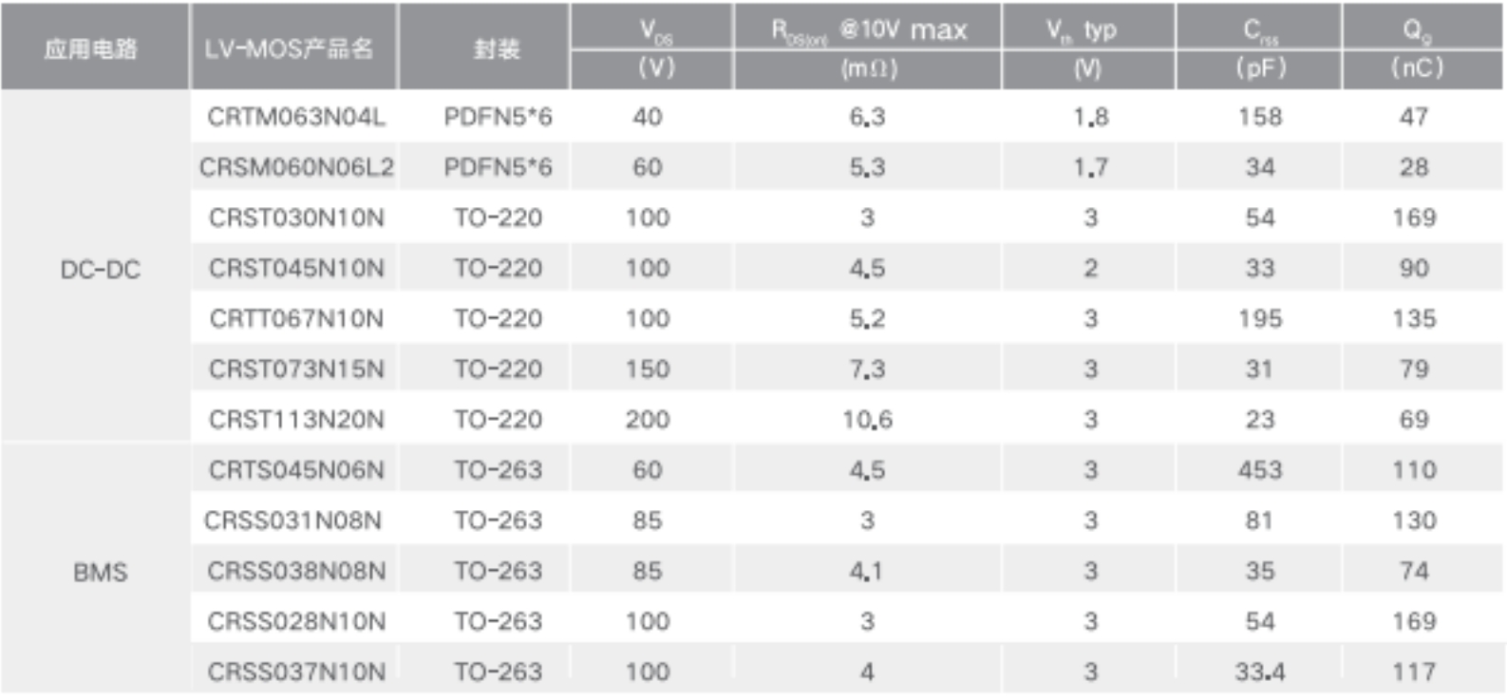The width and height of the screenshot is (1507, 700).
Task: Select the CRTS045N06N product cell
Action: [295, 469]
